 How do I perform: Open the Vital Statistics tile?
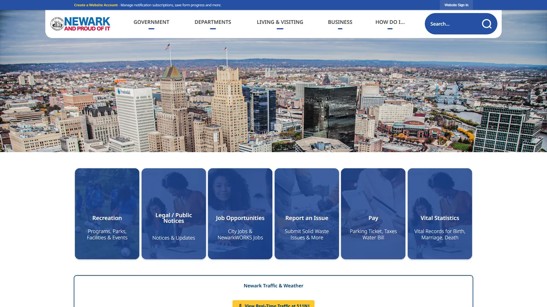[x=440, y=214]
